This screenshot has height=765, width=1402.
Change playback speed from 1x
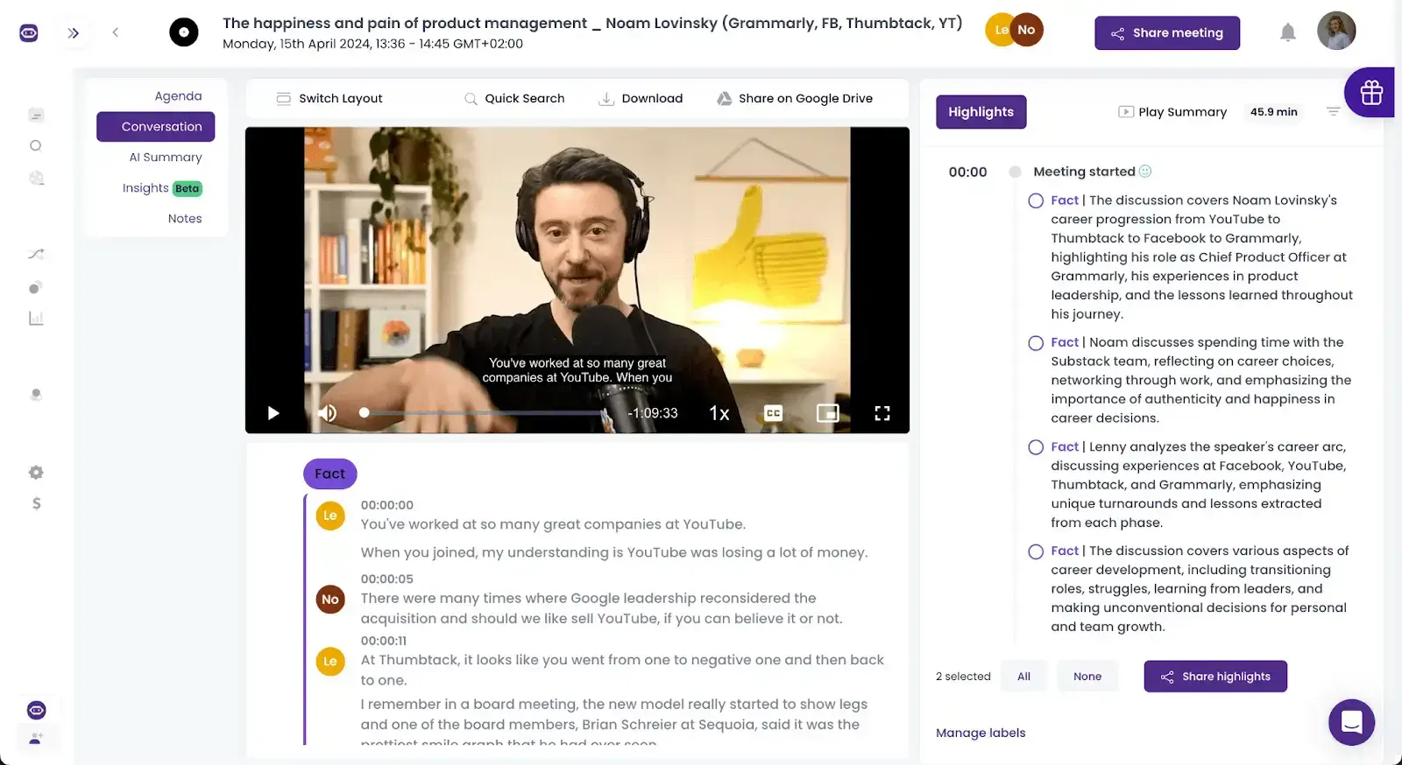[x=719, y=413]
